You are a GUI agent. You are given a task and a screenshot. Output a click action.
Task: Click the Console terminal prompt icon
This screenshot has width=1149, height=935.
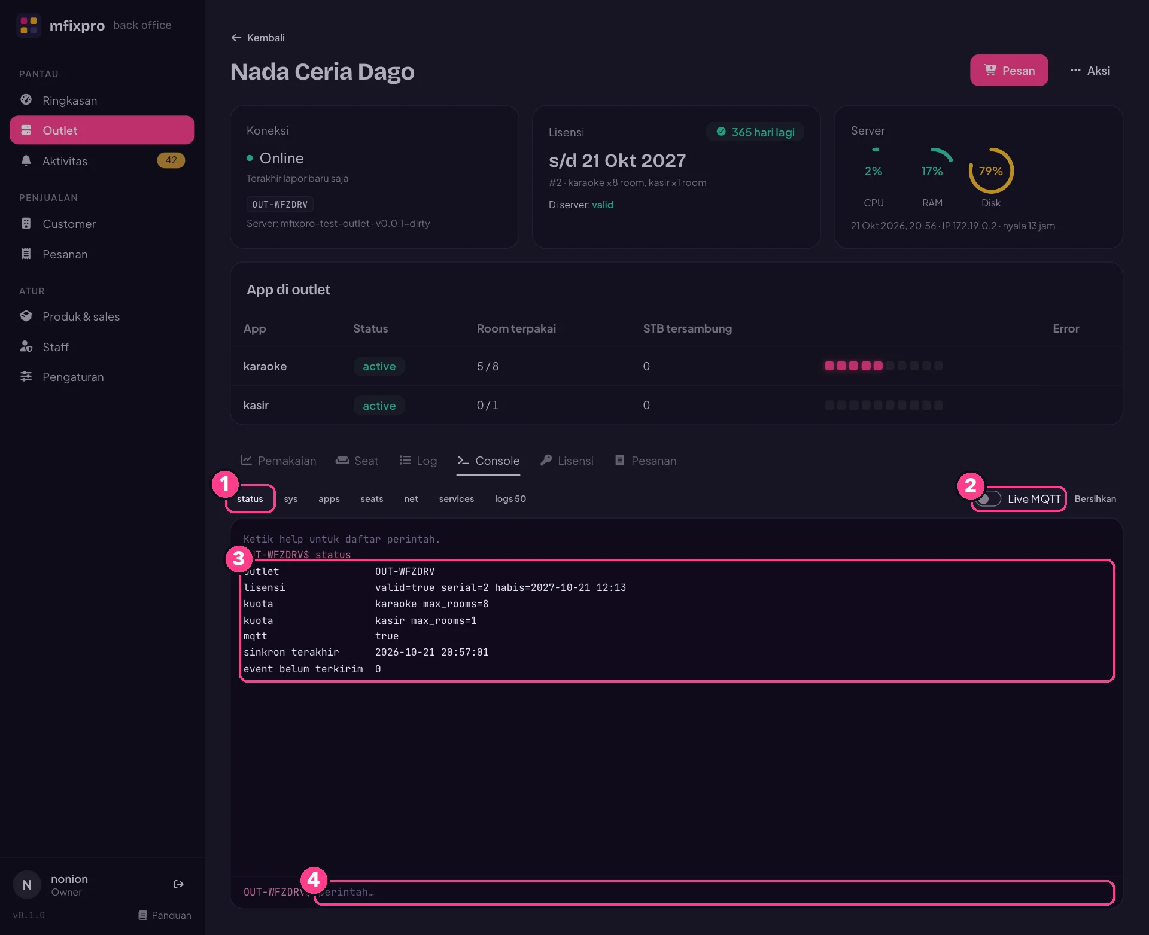coord(463,460)
